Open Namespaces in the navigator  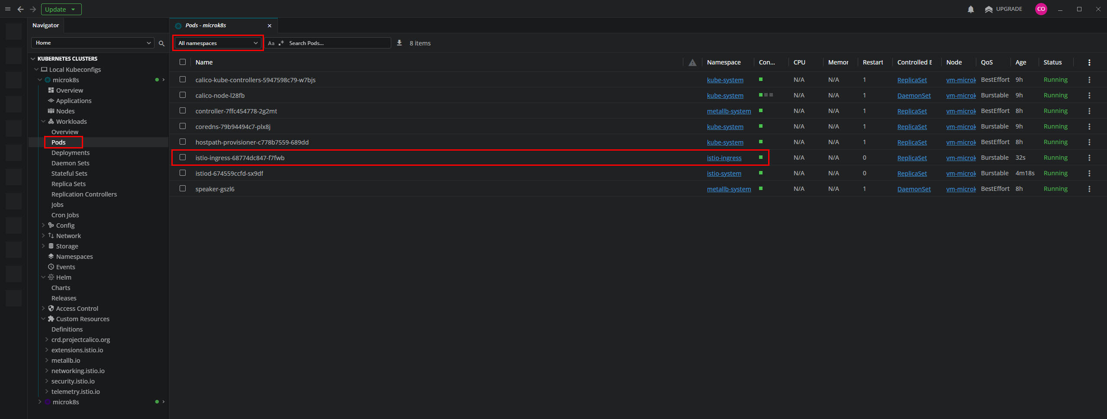pos(74,257)
